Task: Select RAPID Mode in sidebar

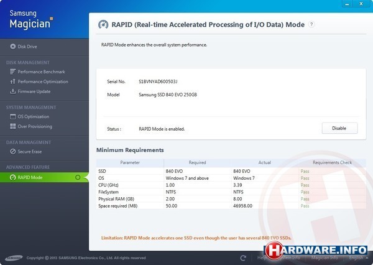Action: (44, 177)
